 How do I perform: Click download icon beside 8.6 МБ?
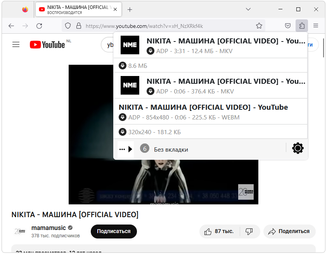123,66
